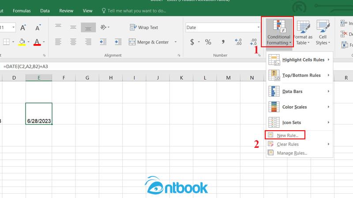The image size is (353, 198).
Task: Decrease decimal places
Action: point(253,42)
